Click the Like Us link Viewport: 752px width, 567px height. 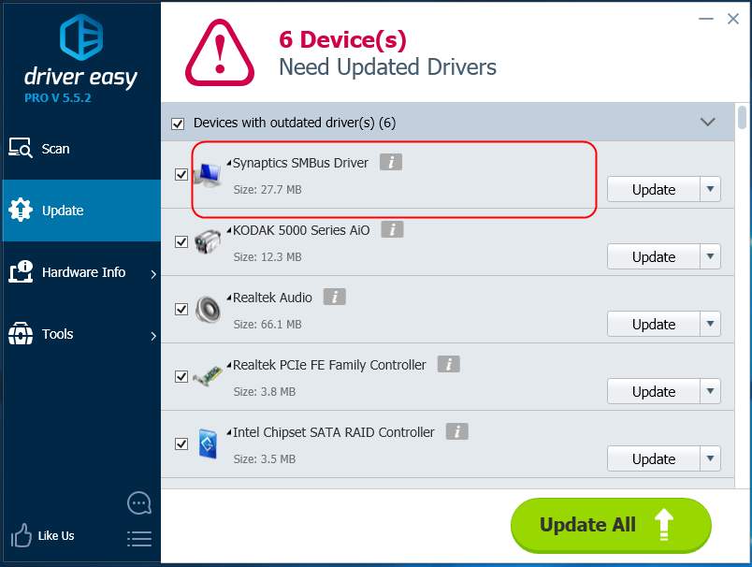click(56, 535)
